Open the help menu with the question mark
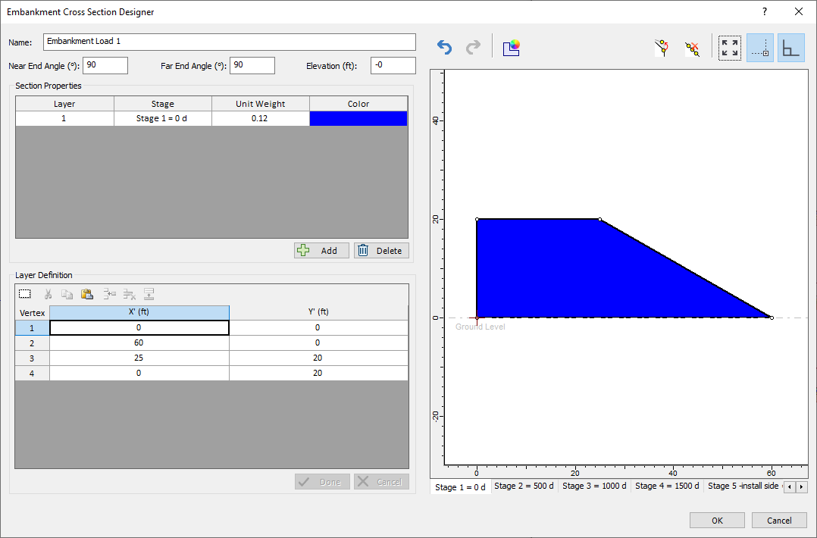The image size is (817, 538). click(764, 11)
